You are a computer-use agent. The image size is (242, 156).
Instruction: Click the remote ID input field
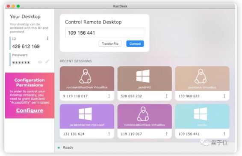pos(104,33)
